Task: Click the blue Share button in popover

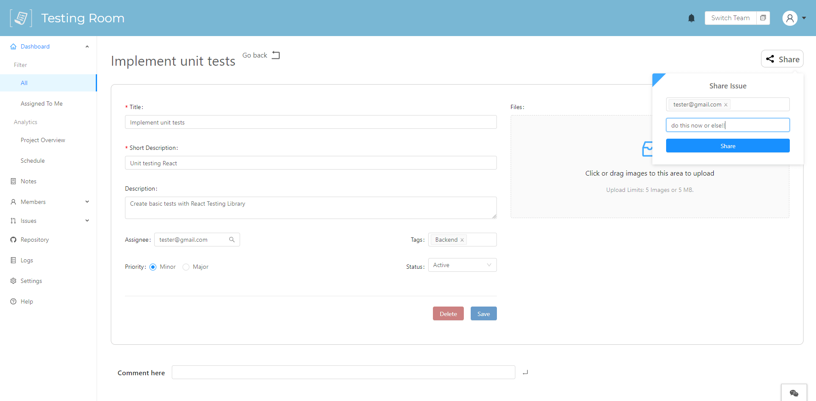Action: 728,146
